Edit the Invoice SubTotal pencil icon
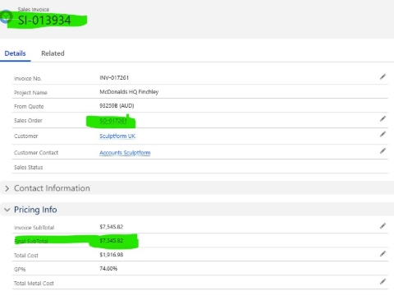 point(383,226)
